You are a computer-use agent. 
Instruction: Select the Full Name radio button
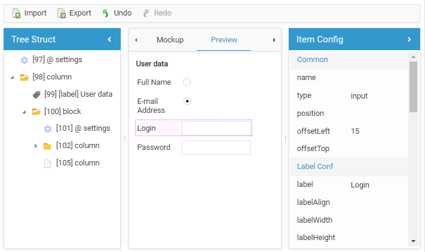(187, 82)
